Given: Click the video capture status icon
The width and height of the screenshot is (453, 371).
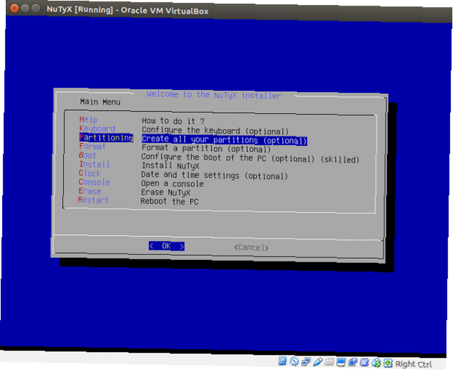Looking at the screenshot, I should (352, 362).
